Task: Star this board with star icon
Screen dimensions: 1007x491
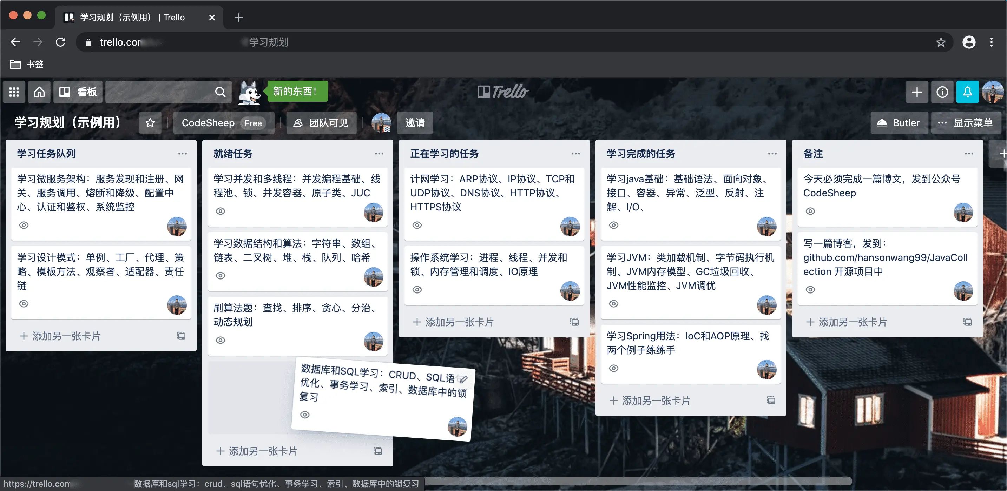Action: 150,123
